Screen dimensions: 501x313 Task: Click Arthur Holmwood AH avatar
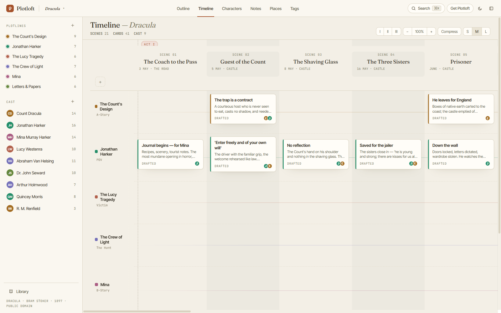[10, 185]
